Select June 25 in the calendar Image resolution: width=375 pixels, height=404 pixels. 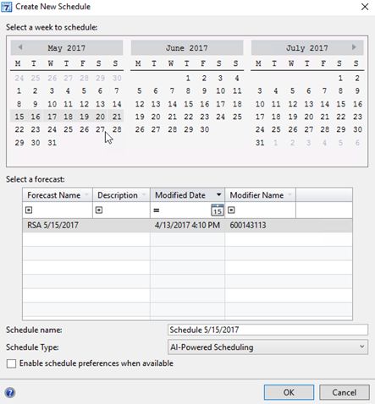(x=237, y=117)
